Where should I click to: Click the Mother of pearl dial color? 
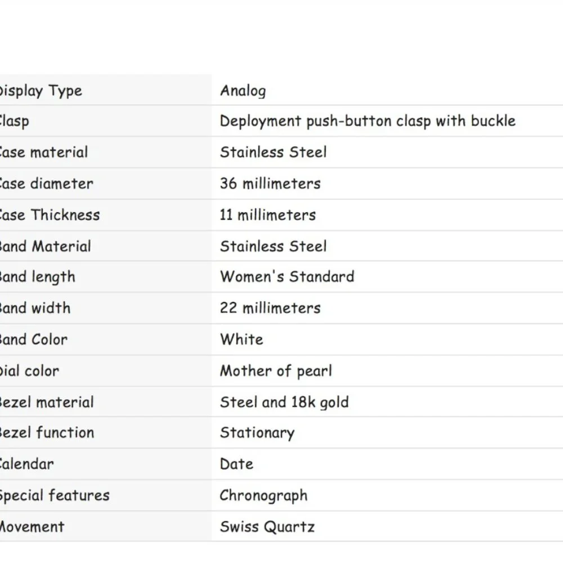[276, 371]
